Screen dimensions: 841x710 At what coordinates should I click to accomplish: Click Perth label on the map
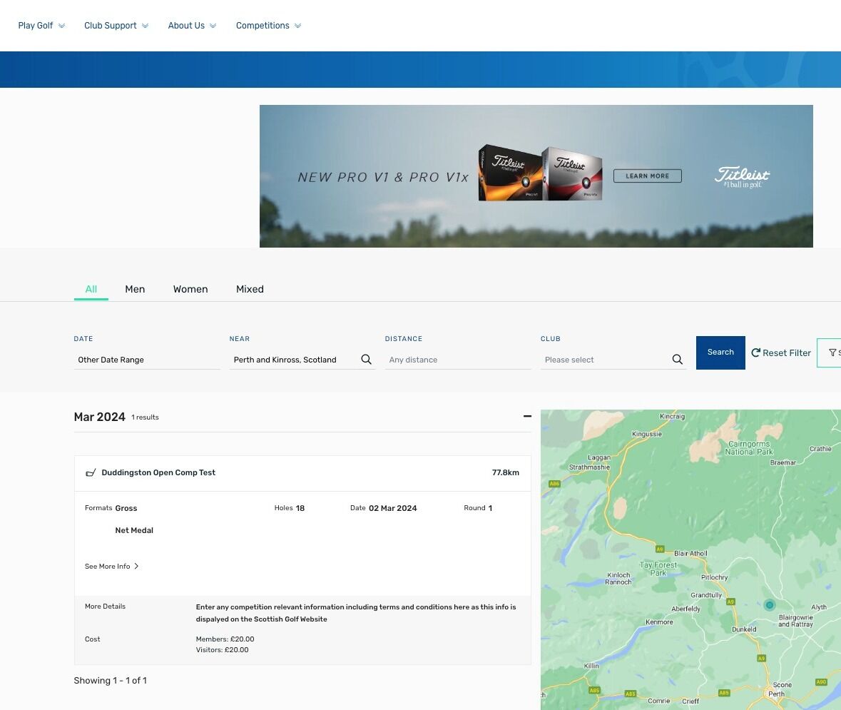tap(776, 694)
